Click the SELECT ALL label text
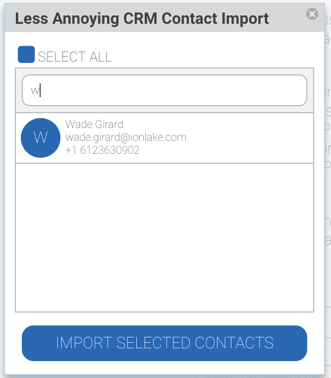The height and width of the screenshot is (378, 331). click(75, 57)
